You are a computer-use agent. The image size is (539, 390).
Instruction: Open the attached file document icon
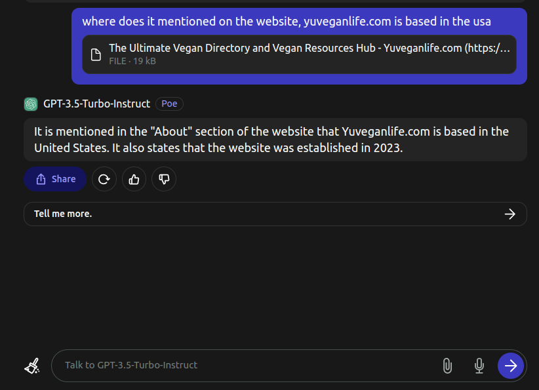[96, 54]
